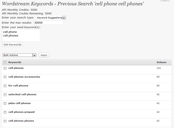The image size is (174, 128).
Task: Check the 'cell phones accessories' checkbox
Action: (5, 77)
